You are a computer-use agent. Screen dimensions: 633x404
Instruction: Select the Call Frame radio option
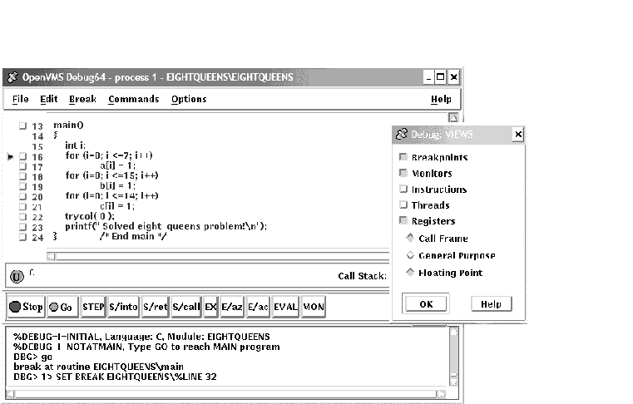pyautogui.click(x=410, y=239)
